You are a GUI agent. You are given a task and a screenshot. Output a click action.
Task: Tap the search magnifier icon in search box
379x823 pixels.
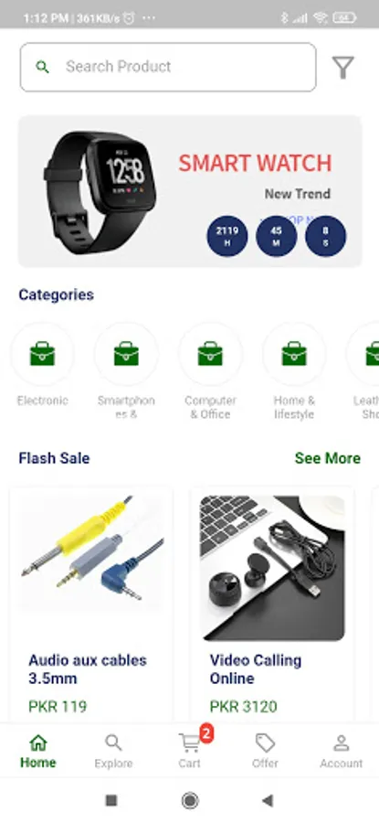[x=42, y=67]
